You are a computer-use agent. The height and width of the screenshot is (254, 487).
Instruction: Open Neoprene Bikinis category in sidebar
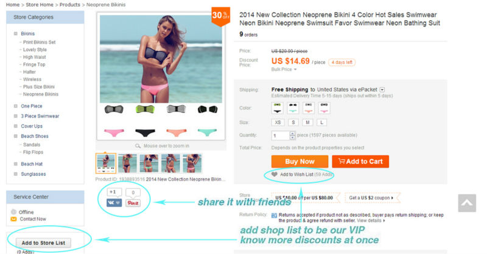click(x=41, y=94)
